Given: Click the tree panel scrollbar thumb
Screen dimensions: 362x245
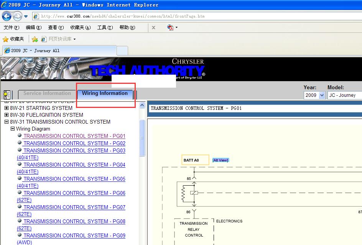Looking at the screenshot, I should [142, 138].
